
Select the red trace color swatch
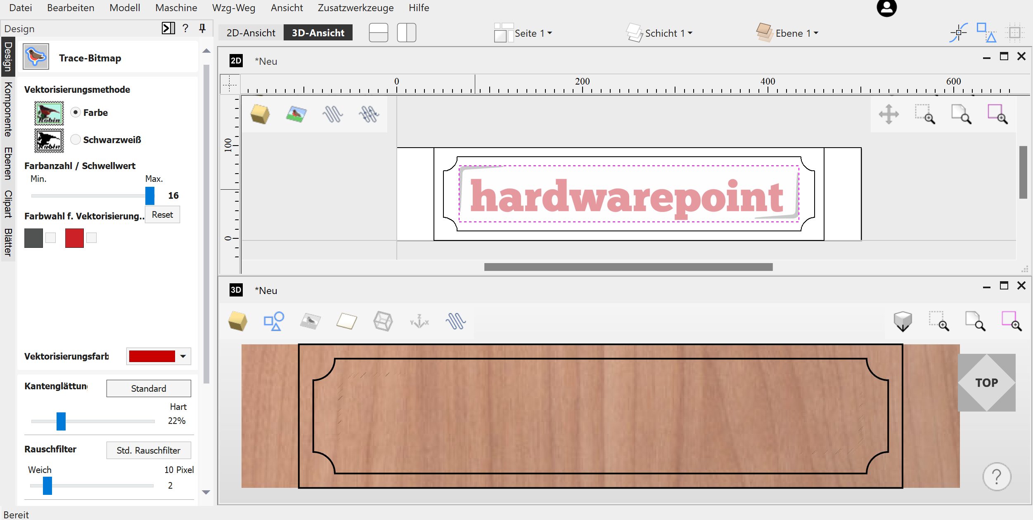pos(74,238)
